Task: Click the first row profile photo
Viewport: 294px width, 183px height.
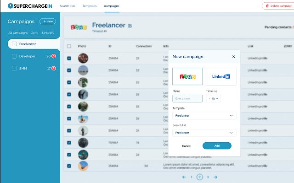Action: pyautogui.click(x=83, y=58)
